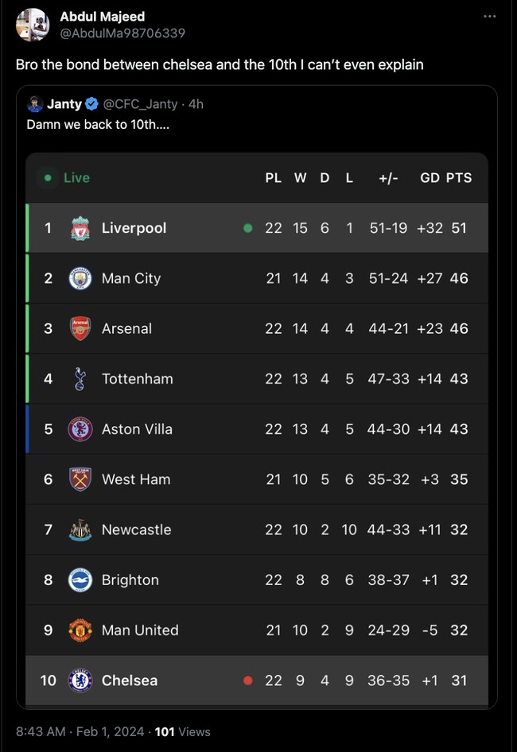This screenshot has height=752, width=517.
Task: Click the Chelsea club crest
Action: coord(80,680)
